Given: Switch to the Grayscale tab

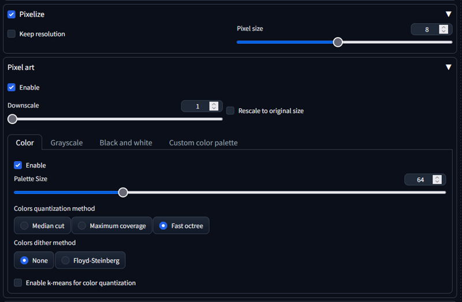Looking at the screenshot, I should (x=66, y=143).
